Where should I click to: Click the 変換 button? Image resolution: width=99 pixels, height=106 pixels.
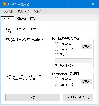tap(33, 97)
